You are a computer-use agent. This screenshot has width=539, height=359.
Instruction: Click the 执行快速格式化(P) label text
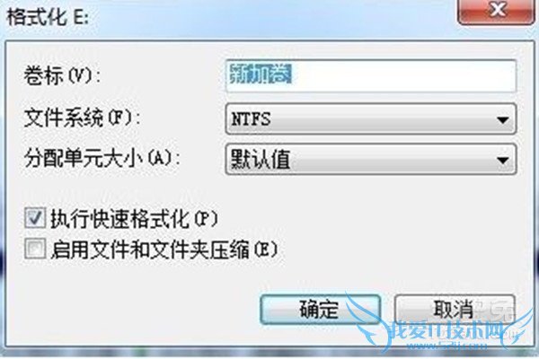135,218
